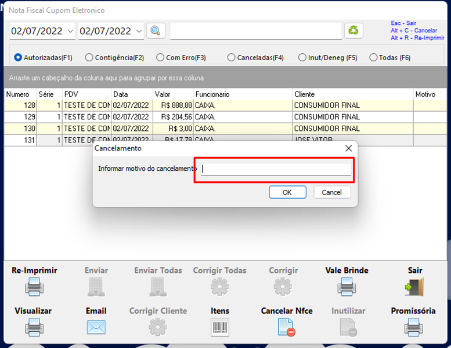This screenshot has height=348, width=451.
Task: Click the Série column header
Action: click(x=49, y=94)
